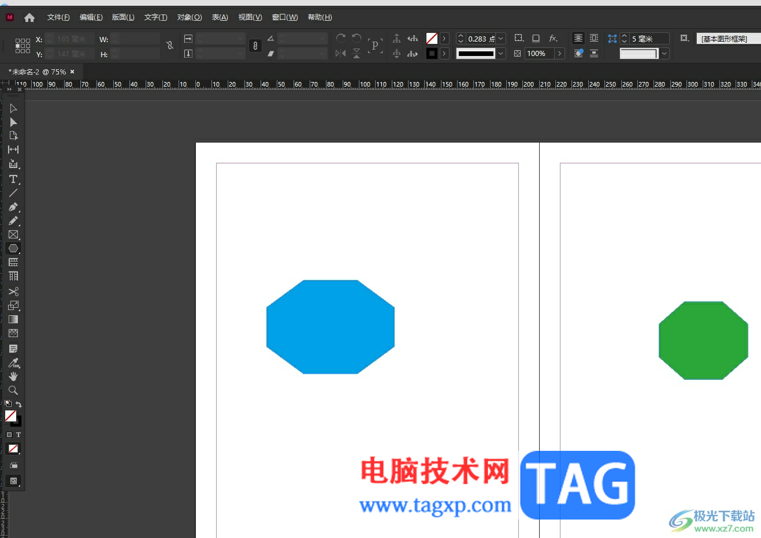Screen dimensions: 761x538
Task: Select the Content Collector tool
Action: 13,164
